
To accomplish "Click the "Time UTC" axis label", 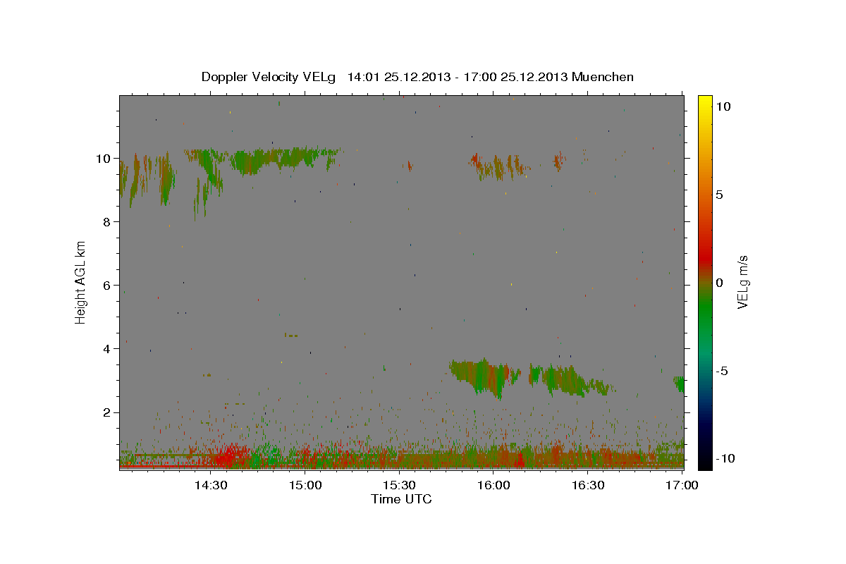I will [401, 499].
